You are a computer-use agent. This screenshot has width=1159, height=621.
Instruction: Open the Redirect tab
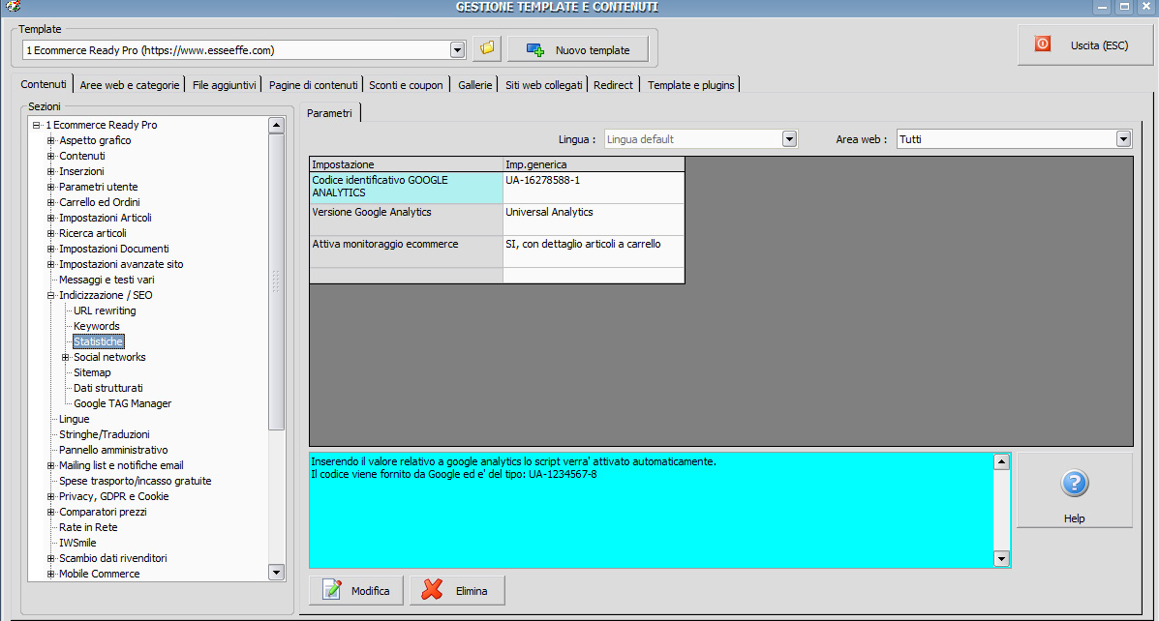[x=613, y=85]
